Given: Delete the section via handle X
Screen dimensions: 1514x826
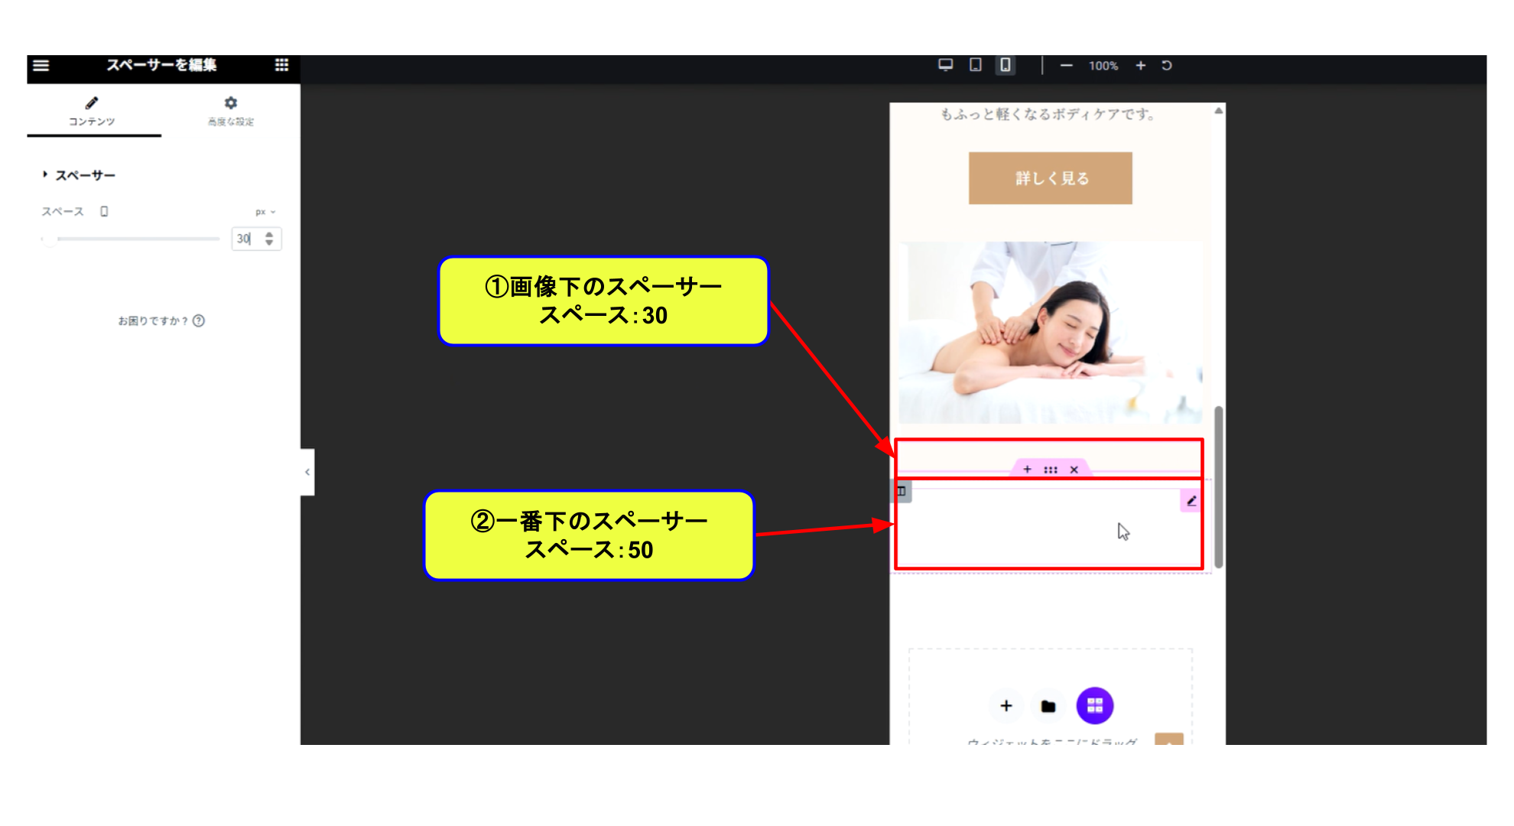Looking at the screenshot, I should [x=1074, y=470].
